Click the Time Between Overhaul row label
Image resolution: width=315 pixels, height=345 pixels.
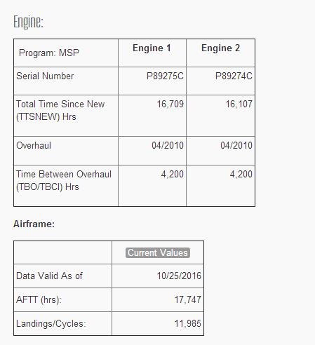pos(64,180)
